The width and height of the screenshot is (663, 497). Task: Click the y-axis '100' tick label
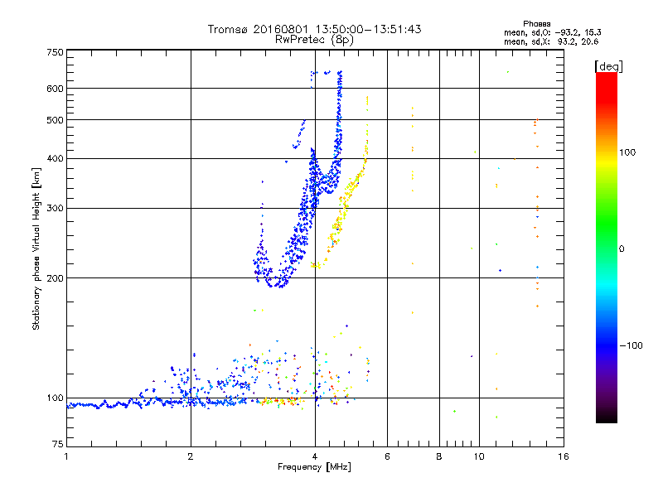pos(55,398)
